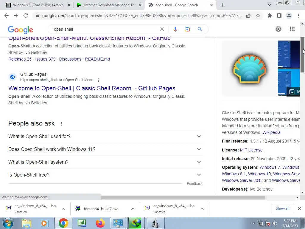Click the Chrome address bar URL
Viewport: 305px width, 229px height.
(x=142, y=16)
